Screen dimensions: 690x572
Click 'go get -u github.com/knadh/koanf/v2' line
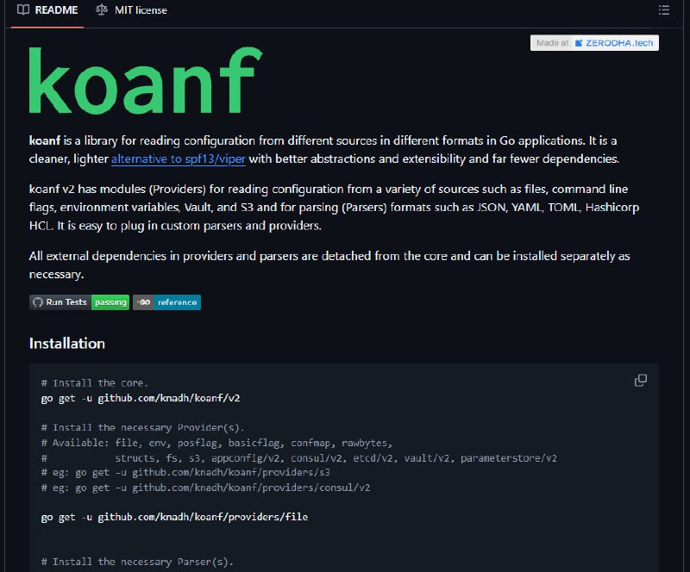[141, 398]
